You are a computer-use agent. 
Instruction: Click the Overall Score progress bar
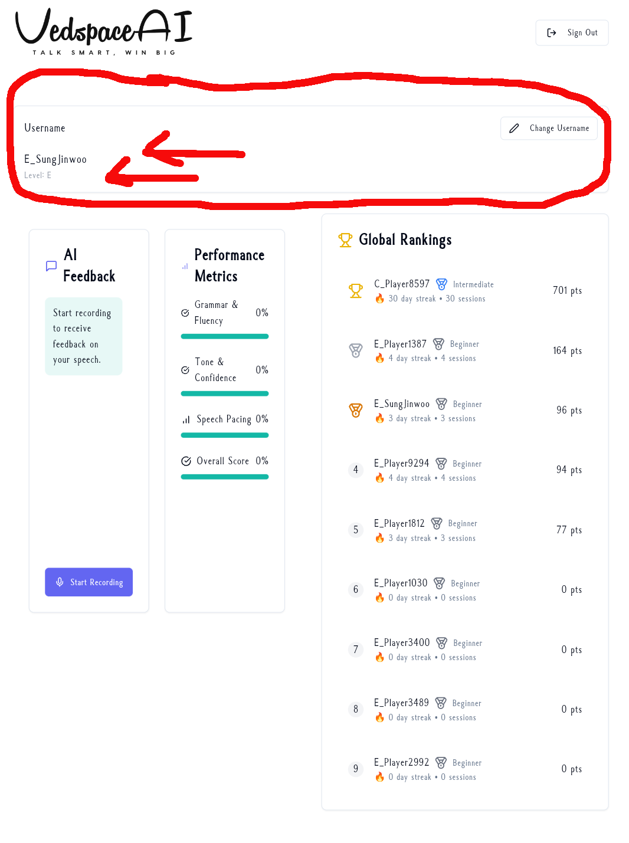pyautogui.click(x=224, y=477)
